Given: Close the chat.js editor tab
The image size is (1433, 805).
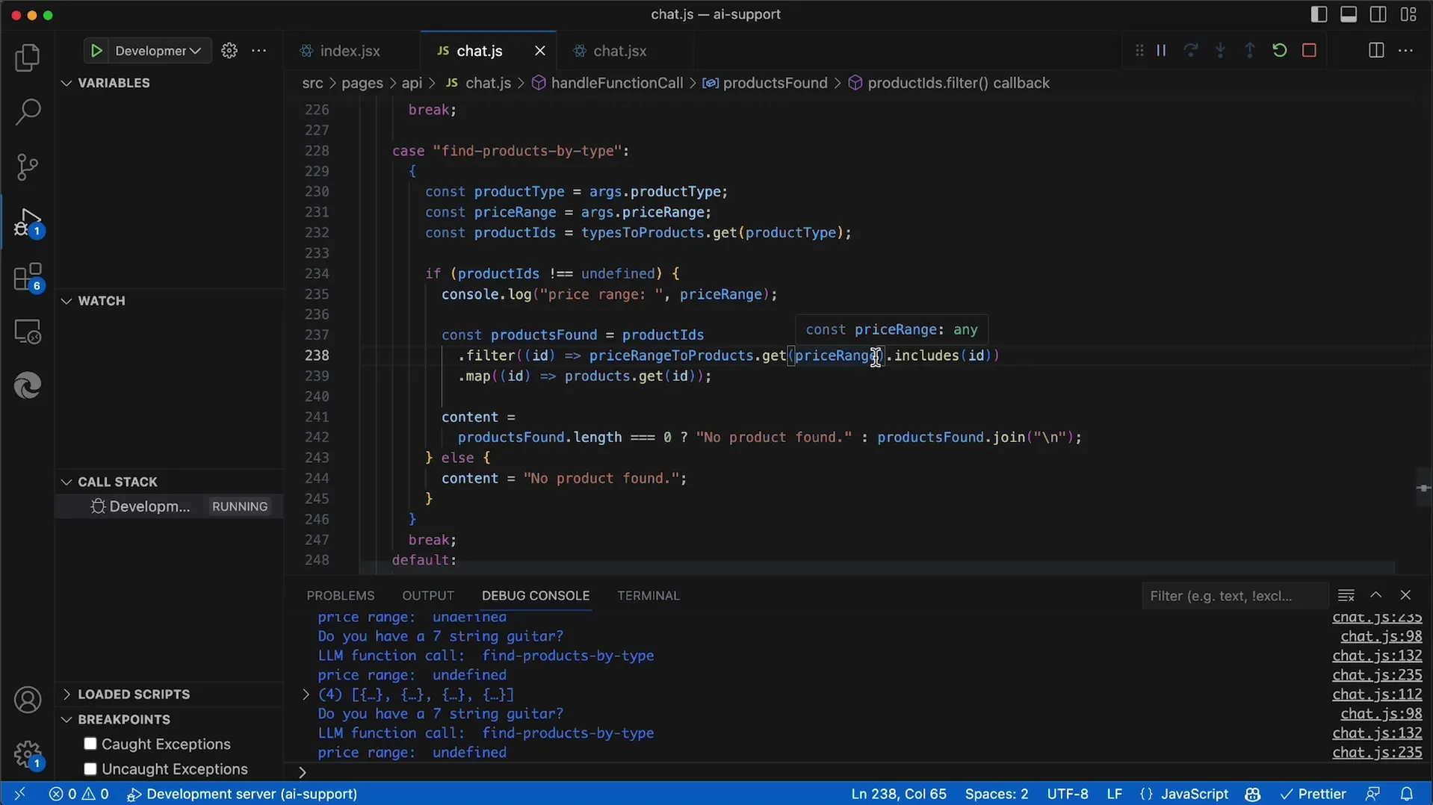Looking at the screenshot, I should (x=540, y=51).
